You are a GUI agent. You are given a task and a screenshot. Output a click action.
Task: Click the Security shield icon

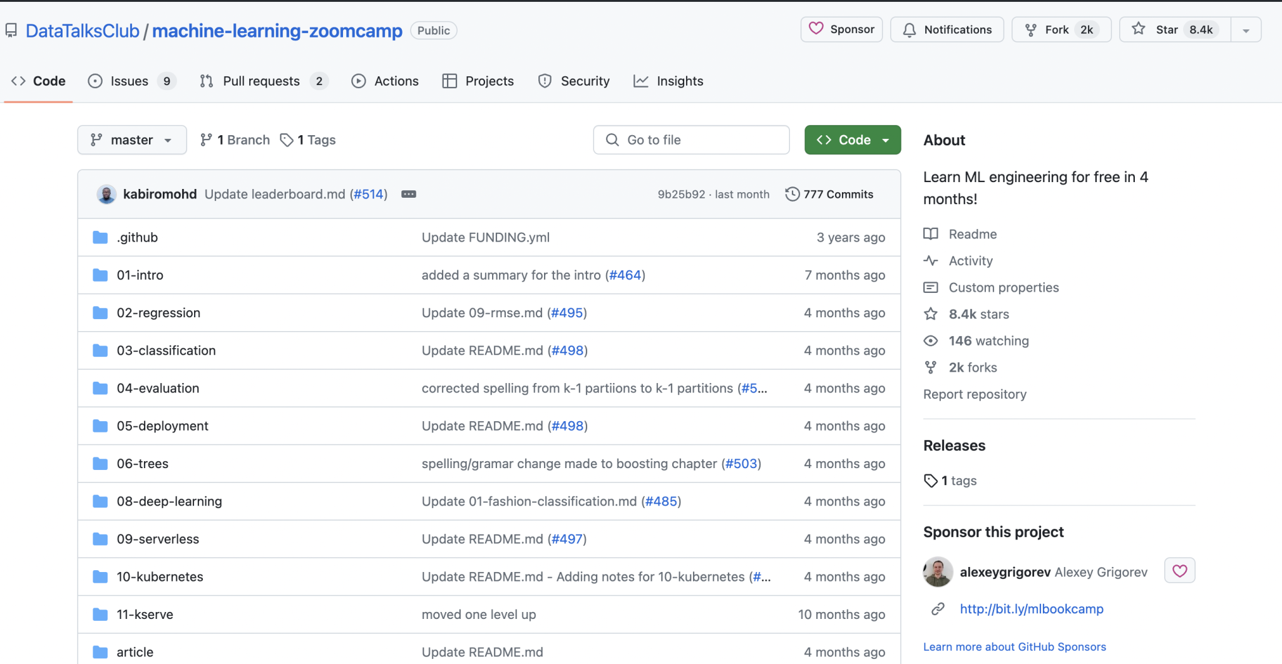(x=544, y=81)
